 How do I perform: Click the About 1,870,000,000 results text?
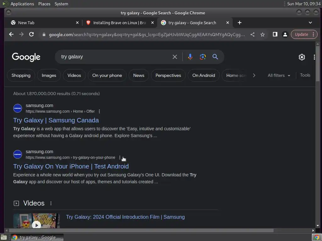pos(57,94)
